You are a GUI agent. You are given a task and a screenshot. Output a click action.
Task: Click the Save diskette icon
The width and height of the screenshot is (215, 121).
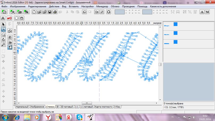[x=50, y=12]
